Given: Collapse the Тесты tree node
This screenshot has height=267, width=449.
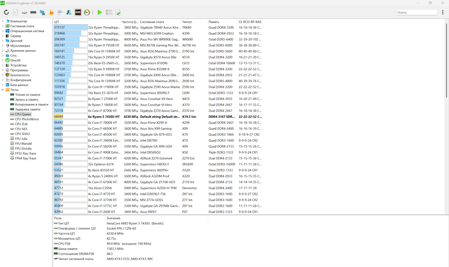Looking at the screenshot, I should (3, 90).
